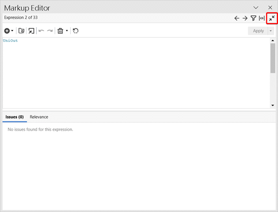The height and width of the screenshot is (212, 278).
Task: Click the add (plus) icon in the toolbar
Action: [7, 31]
